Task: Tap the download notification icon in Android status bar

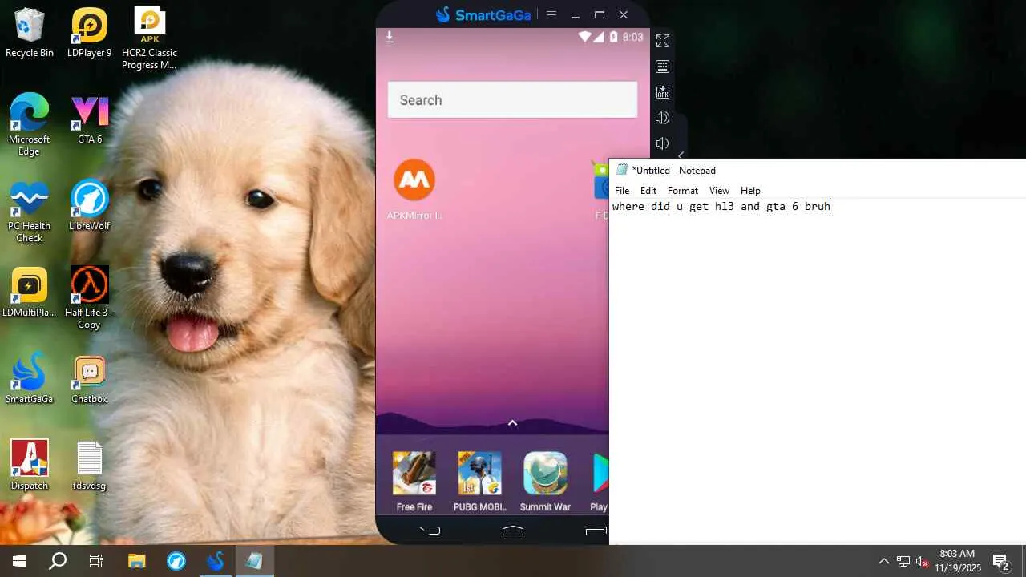Action: (x=390, y=37)
